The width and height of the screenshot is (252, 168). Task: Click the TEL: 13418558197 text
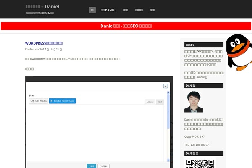[x=197, y=144]
